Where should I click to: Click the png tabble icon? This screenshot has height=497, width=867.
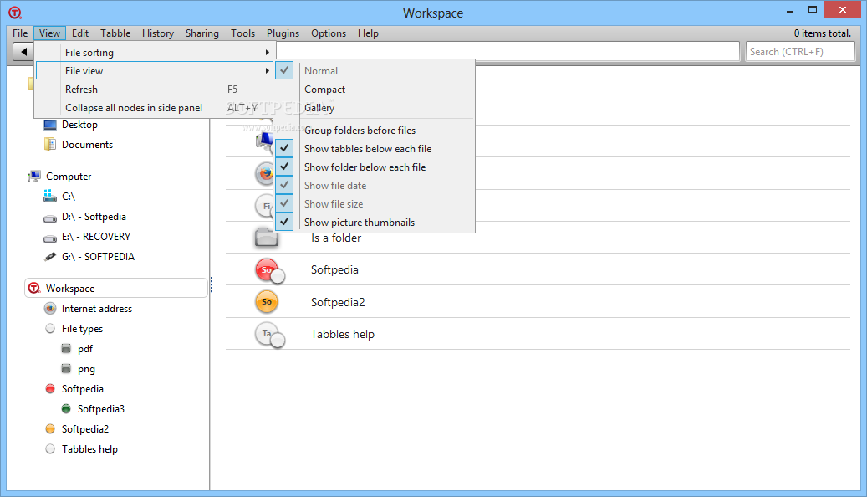click(66, 369)
